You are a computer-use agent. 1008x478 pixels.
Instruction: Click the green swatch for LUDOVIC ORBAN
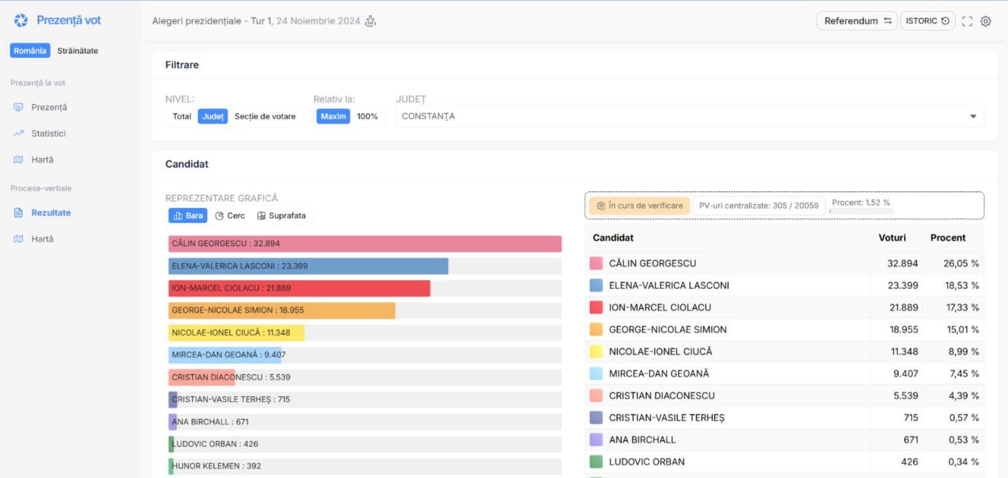[596, 462]
